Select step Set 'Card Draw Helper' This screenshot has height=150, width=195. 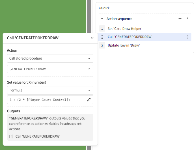[x=125, y=28]
